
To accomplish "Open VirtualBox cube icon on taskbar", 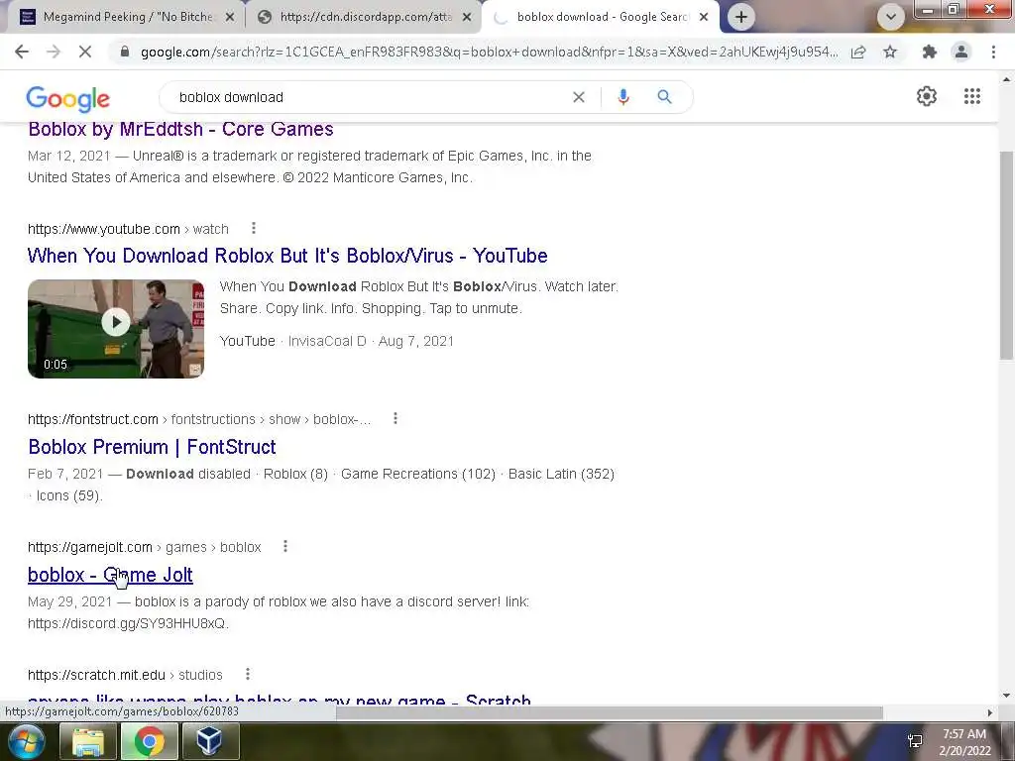I will pyautogui.click(x=210, y=741).
